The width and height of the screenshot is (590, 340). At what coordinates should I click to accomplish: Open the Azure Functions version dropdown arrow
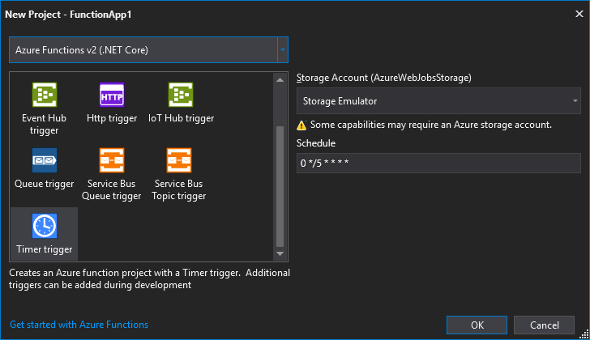[283, 50]
